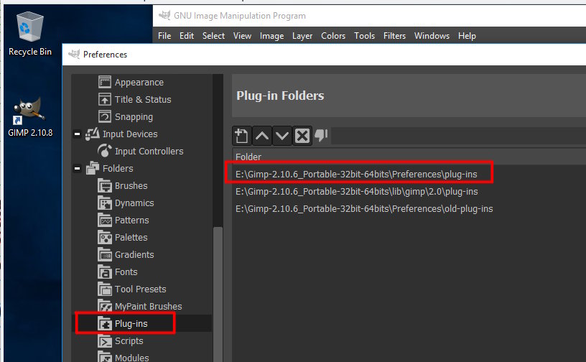Collapse the Input Devices tree node
Viewport: 586px width, 362px height.
tap(77, 134)
